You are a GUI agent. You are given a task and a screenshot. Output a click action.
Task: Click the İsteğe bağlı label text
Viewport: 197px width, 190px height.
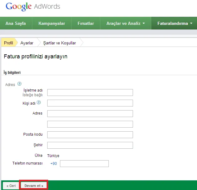(x=33, y=95)
